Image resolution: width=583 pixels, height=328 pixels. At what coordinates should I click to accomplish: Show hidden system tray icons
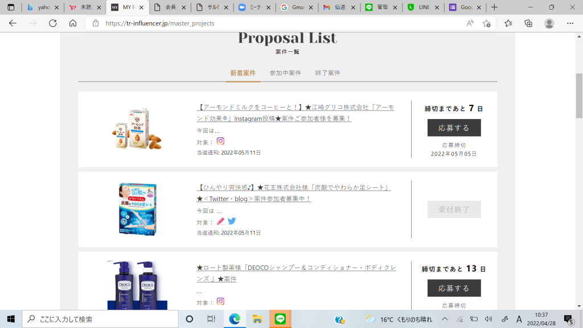(x=445, y=319)
